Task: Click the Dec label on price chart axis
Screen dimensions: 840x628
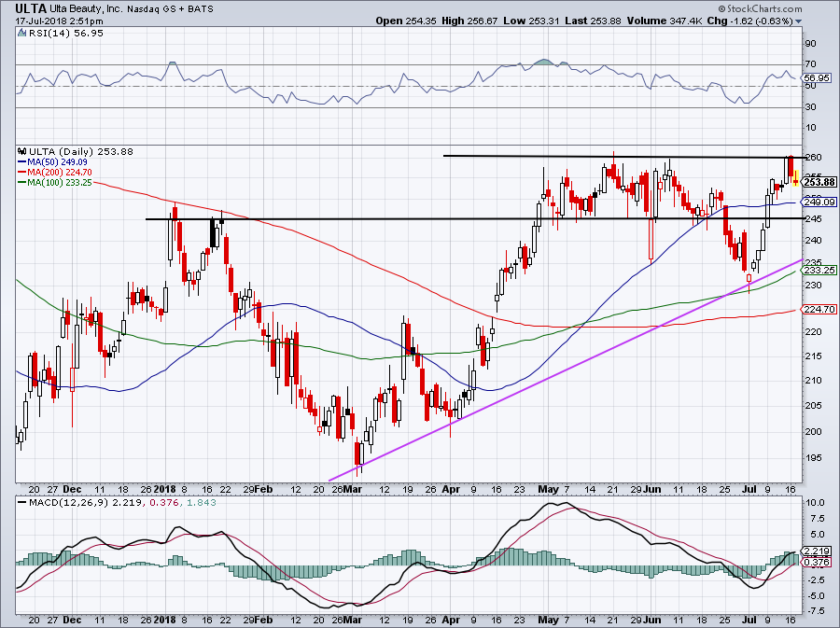Action: (x=72, y=489)
